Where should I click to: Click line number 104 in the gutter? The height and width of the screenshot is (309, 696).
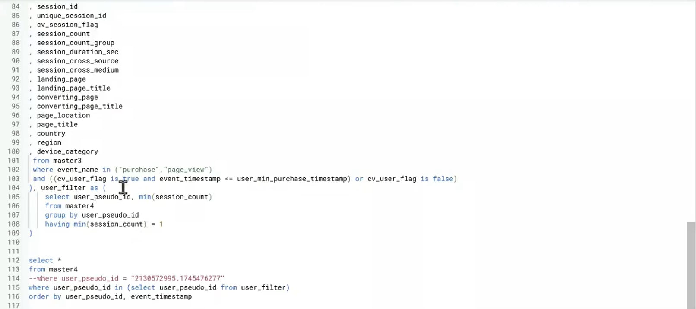(13, 188)
